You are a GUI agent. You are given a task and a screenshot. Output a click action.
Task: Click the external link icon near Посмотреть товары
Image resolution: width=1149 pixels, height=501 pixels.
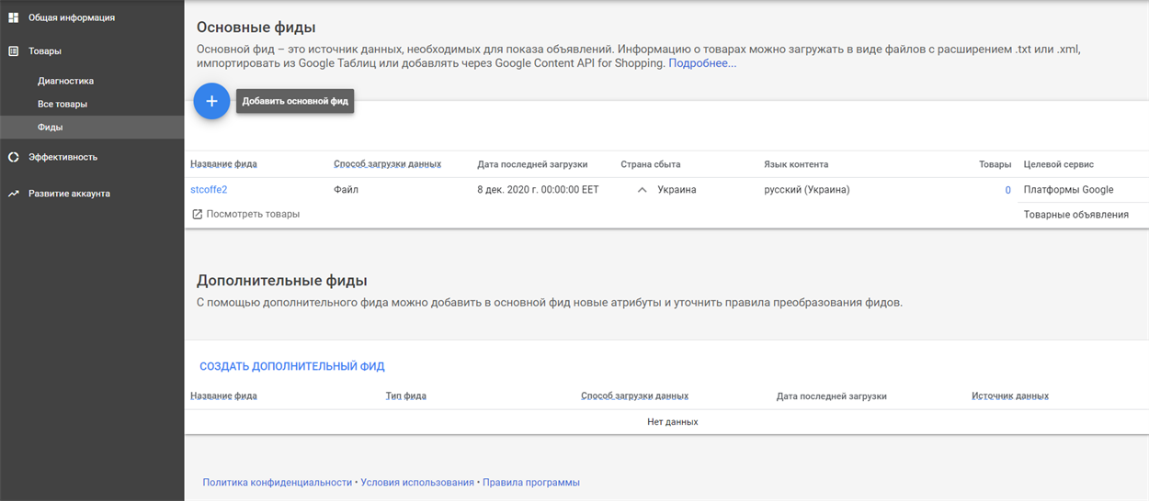[197, 214]
